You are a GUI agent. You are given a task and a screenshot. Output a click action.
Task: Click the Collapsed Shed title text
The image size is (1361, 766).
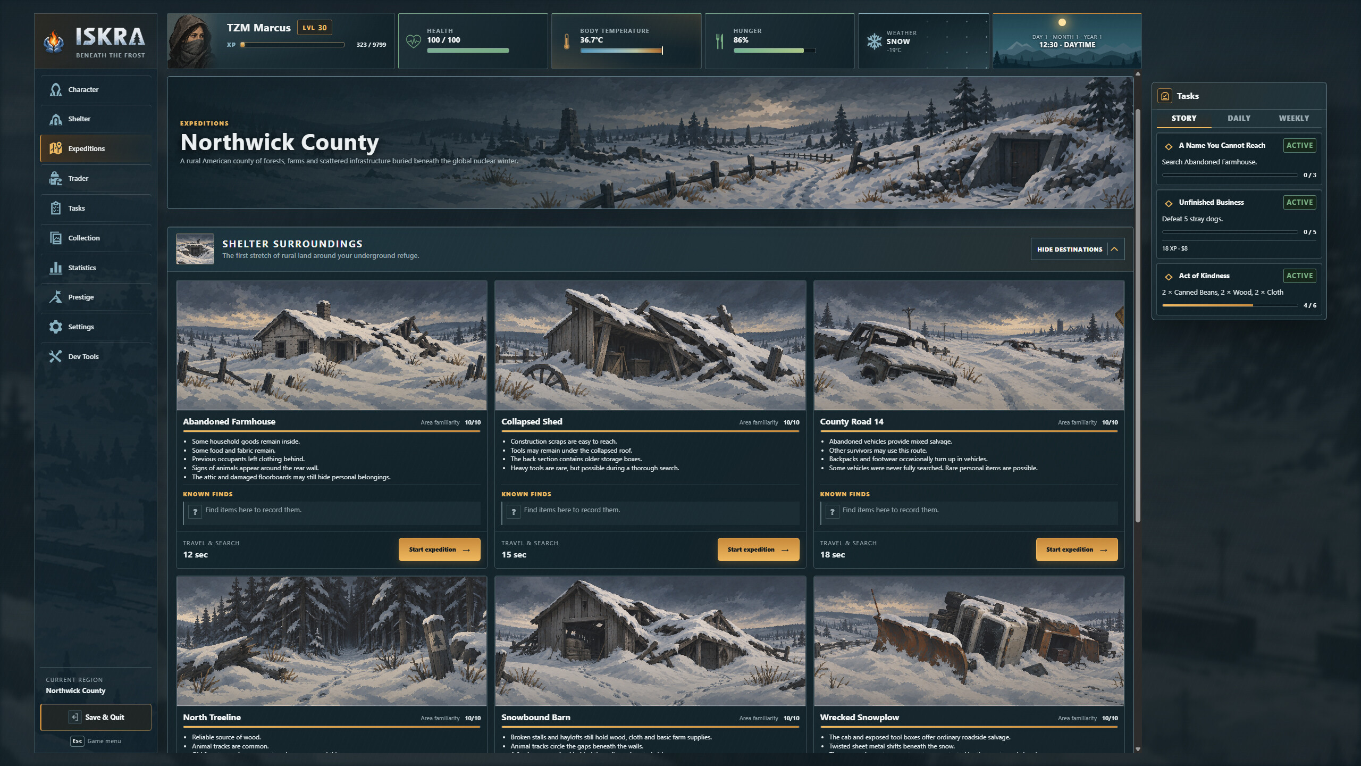532,421
